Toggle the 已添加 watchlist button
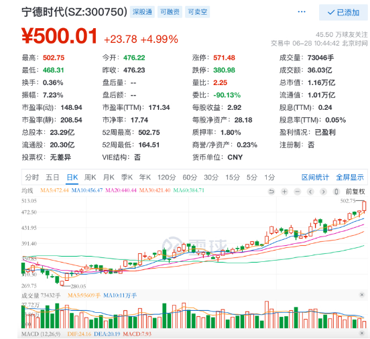 343,13
